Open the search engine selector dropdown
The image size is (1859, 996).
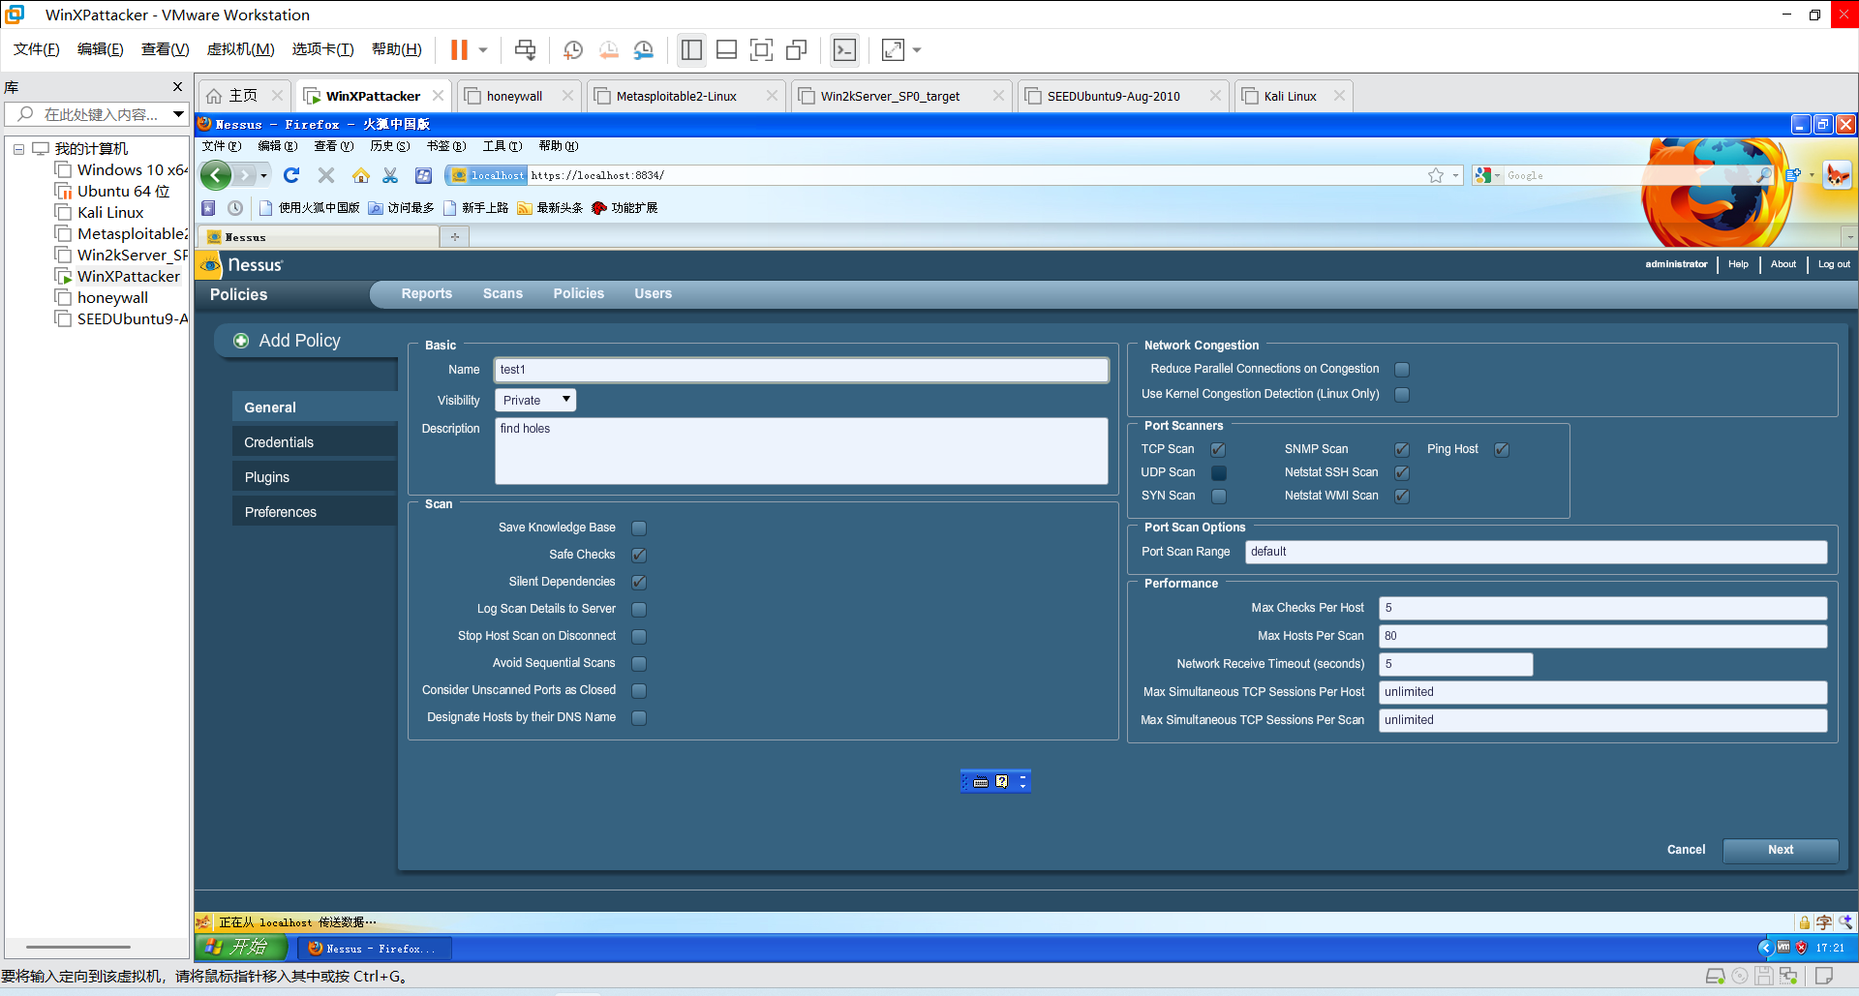tap(1487, 175)
